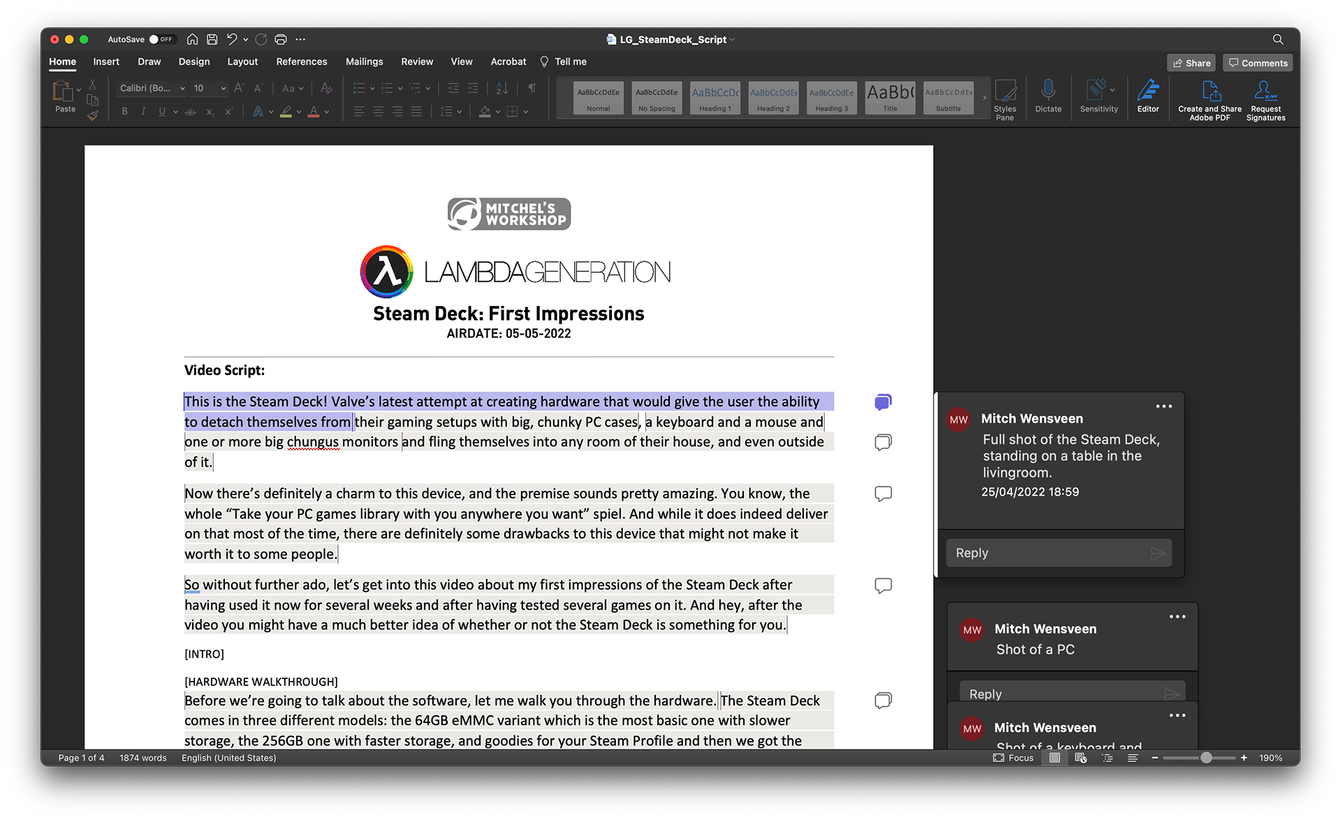Toggle Superscript formatting
1341x820 pixels.
228,111
